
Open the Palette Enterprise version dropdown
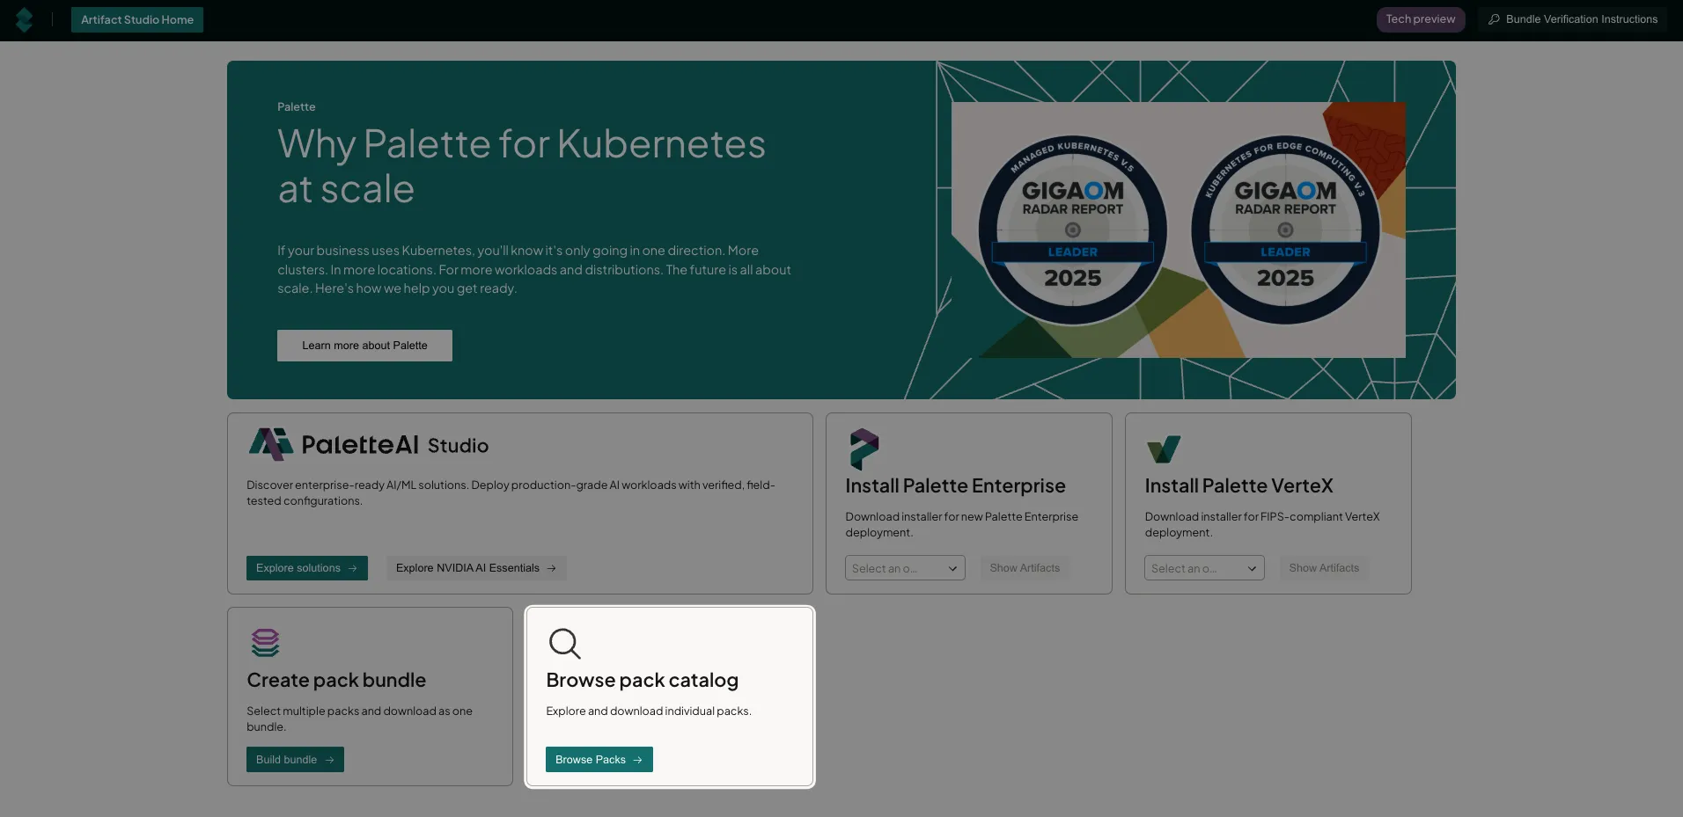(x=905, y=568)
